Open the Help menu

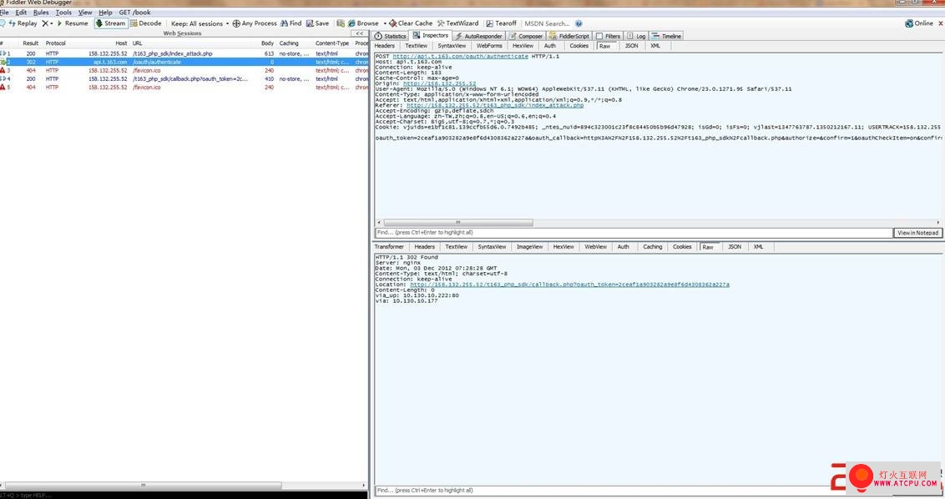click(105, 12)
